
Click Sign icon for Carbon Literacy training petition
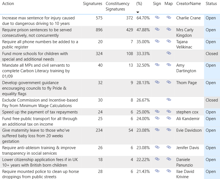pos(157,65)
